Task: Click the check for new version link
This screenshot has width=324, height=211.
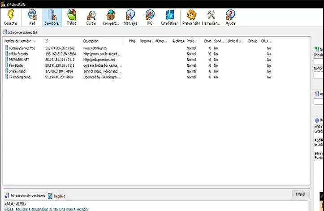Action: (46, 209)
